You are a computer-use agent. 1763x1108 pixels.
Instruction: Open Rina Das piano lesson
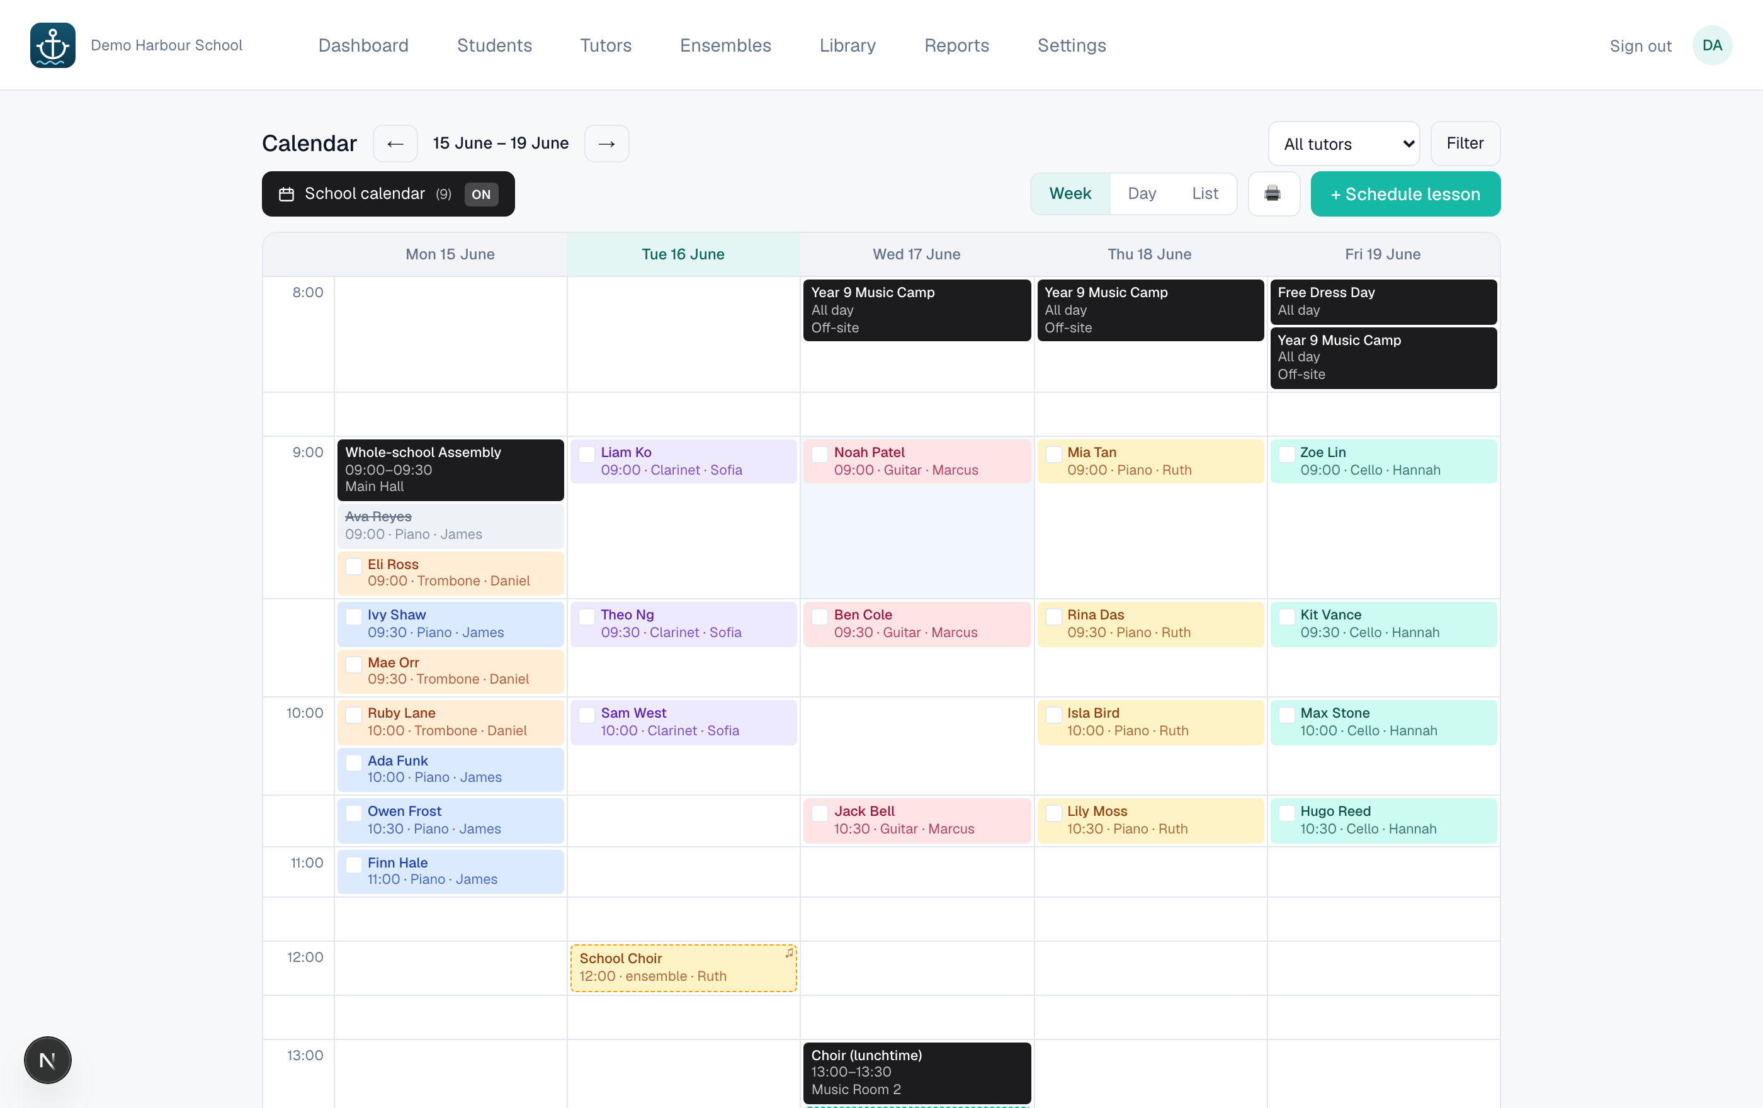pos(1150,625)
